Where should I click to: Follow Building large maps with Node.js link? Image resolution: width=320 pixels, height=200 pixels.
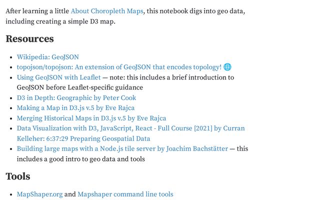(122, 149)
